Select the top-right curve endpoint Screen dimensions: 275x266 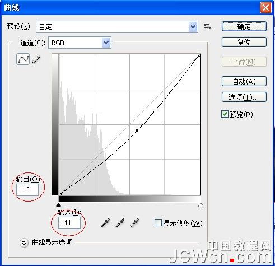[199, 55]
